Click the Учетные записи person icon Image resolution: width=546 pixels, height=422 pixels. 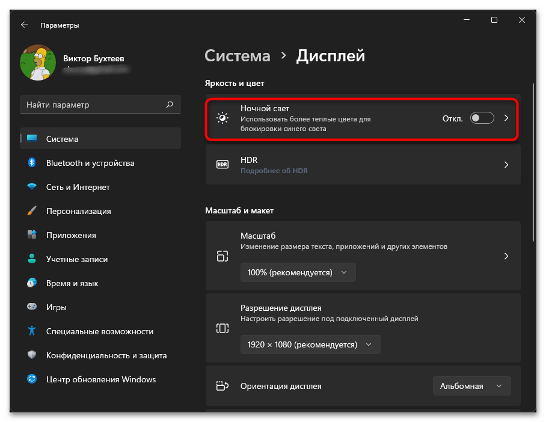(x=32, y=258)
